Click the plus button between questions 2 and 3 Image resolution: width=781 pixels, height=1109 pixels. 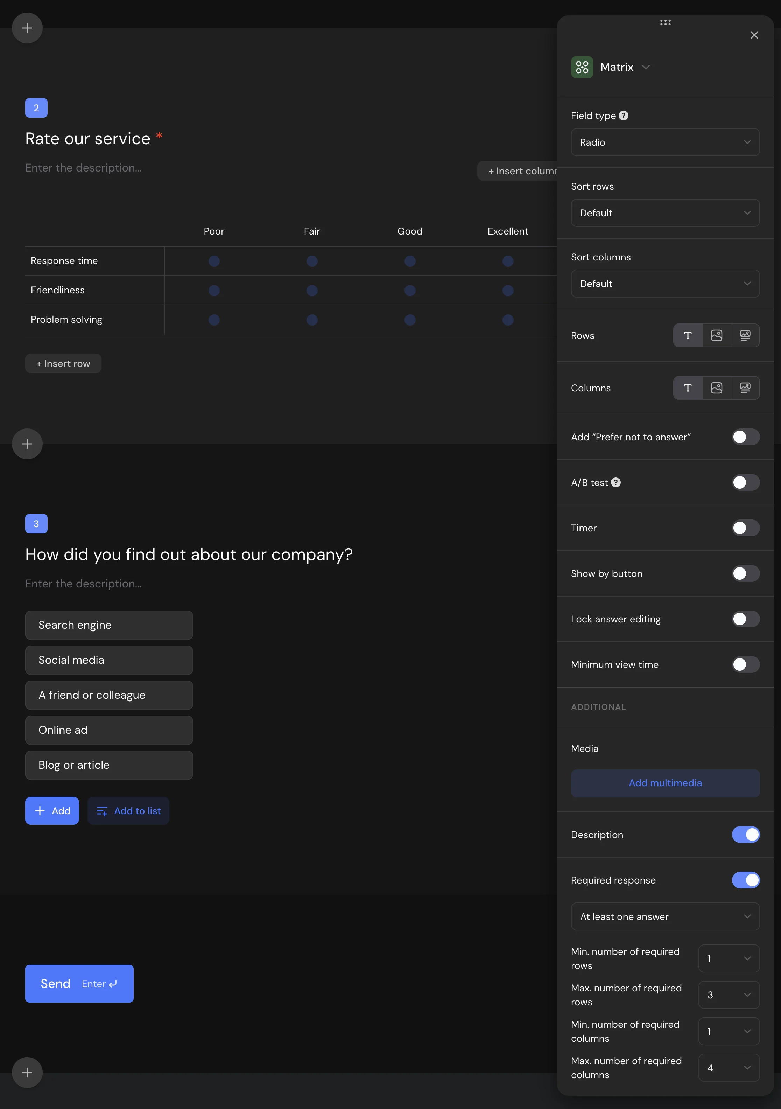pyautogui.click(x=27, y=444)
